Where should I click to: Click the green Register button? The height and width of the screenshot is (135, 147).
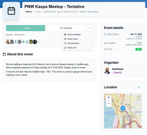tap(26, 28)
